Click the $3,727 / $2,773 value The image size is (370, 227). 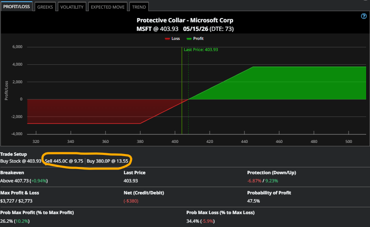click(x=16, y=201)
